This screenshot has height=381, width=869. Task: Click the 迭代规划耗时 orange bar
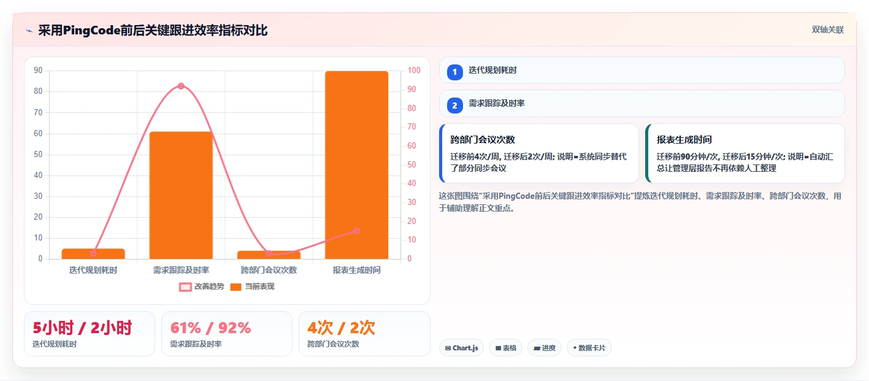coord(93,253)
